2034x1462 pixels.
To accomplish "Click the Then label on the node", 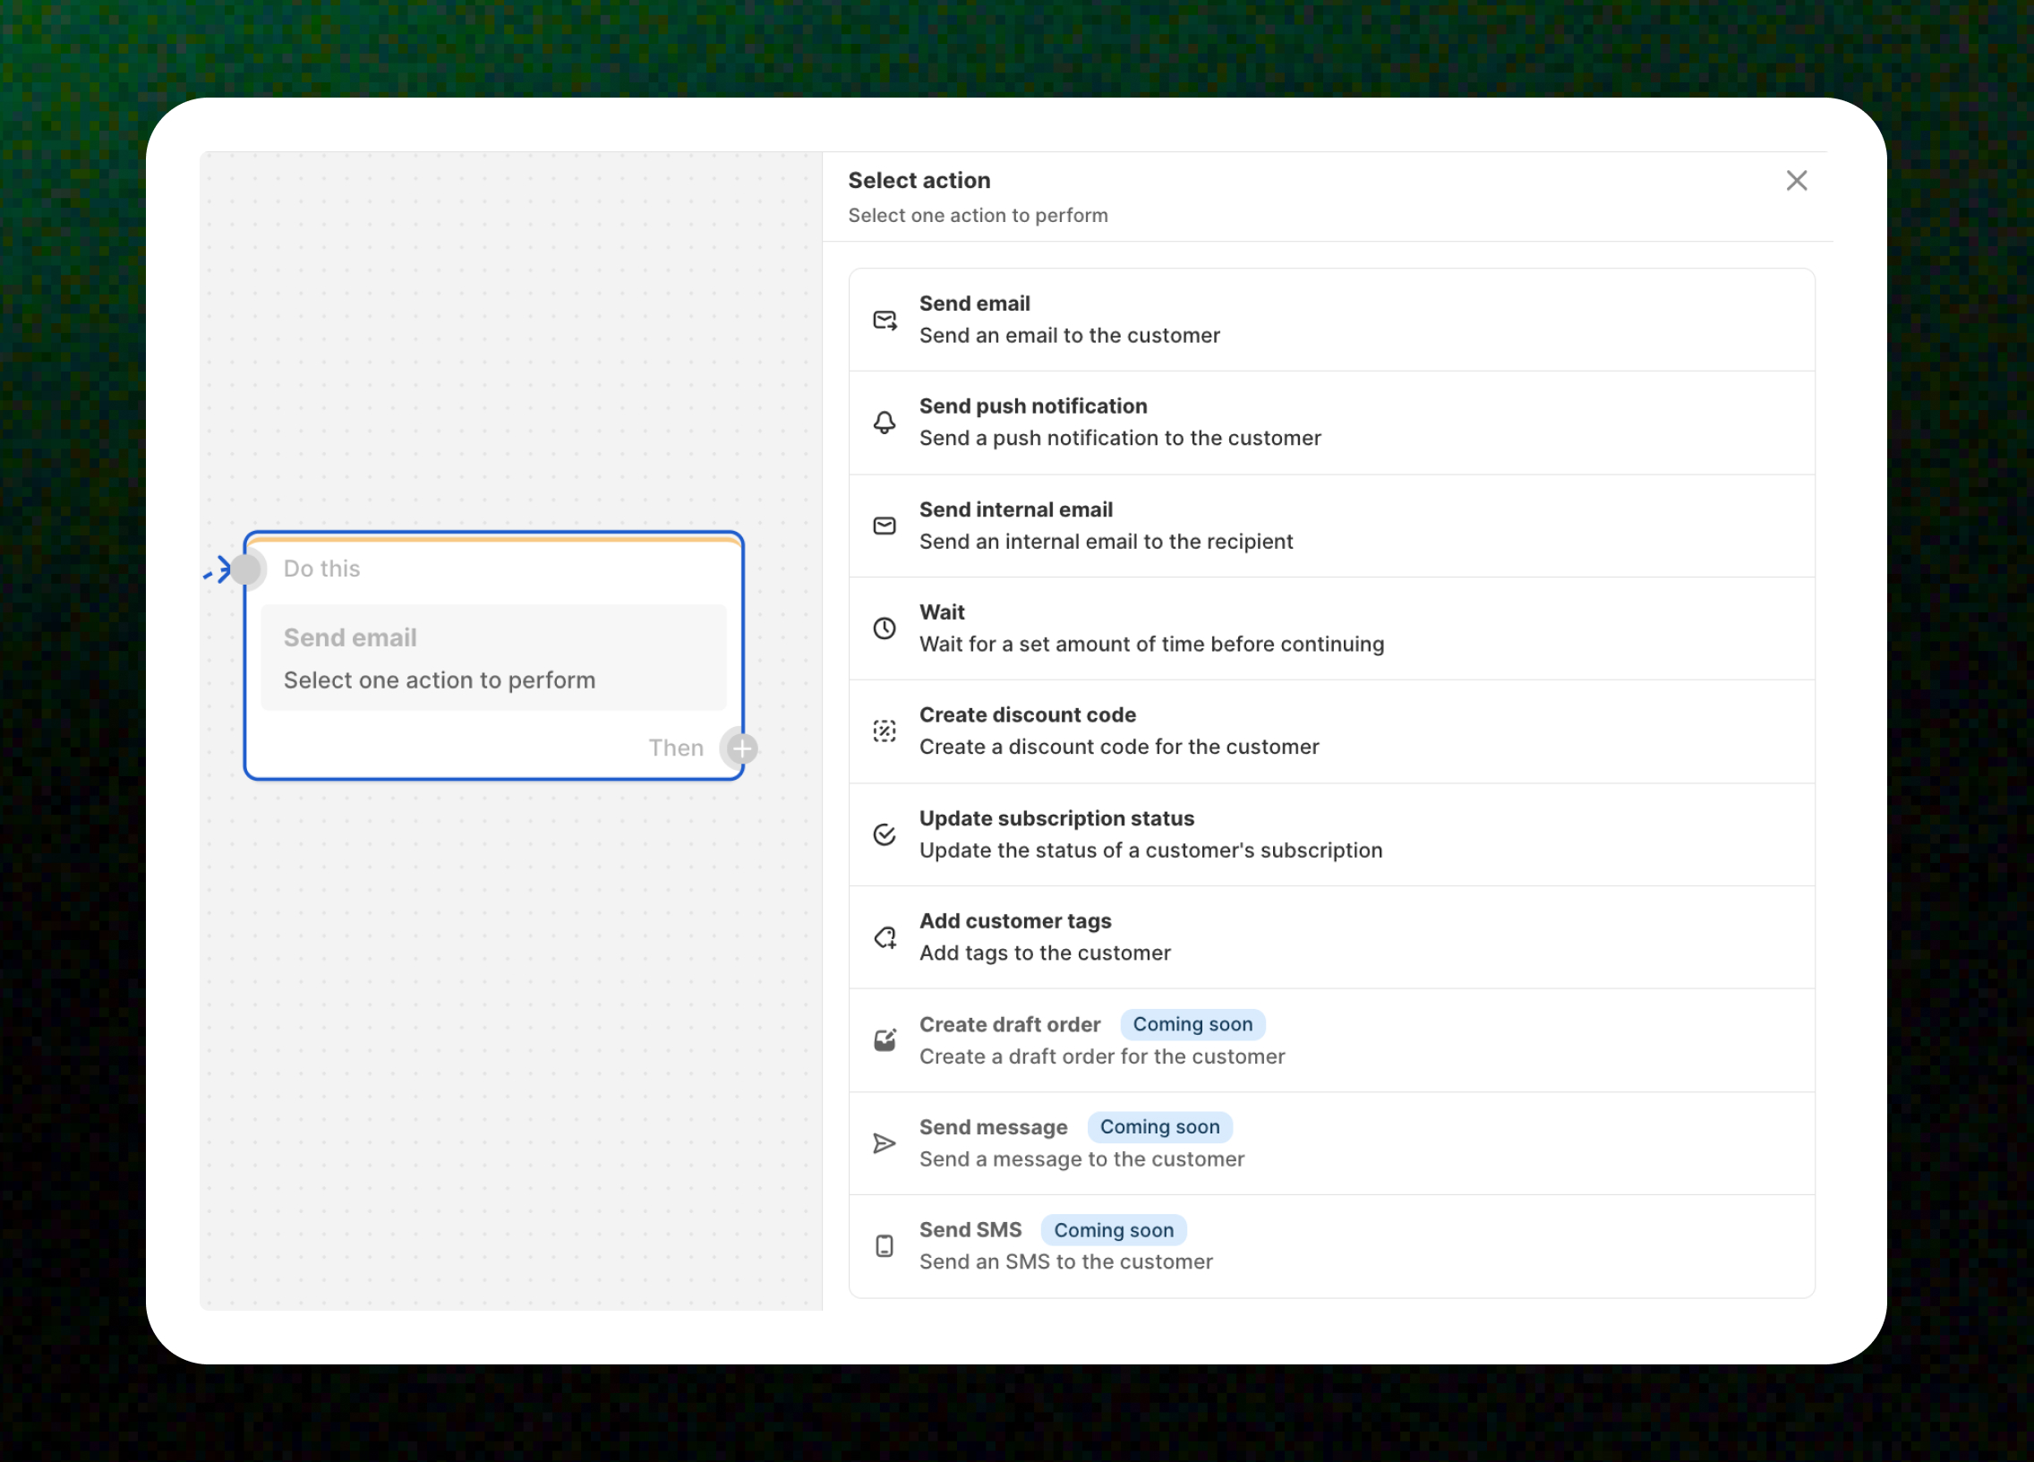I will coord(675,748).
